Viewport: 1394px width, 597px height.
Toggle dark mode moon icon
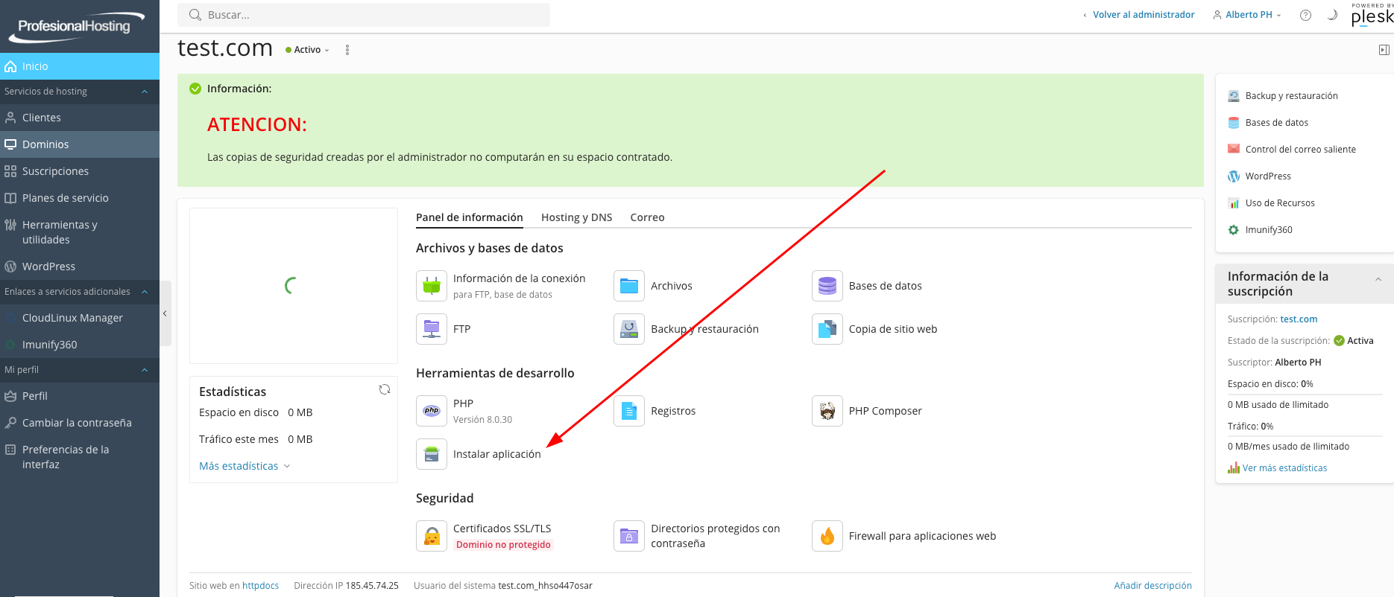1332,15
